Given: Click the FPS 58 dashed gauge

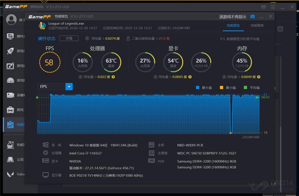Looking at the screenshot, I should click(50, 62).
